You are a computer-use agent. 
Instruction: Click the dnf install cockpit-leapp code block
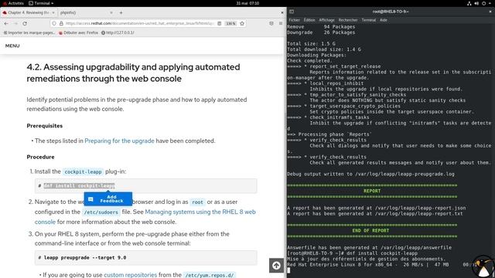pyautogui.click(x=146, y=186)
